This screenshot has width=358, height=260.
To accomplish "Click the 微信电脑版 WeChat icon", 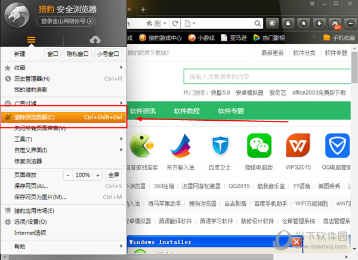I will [258, 145].
